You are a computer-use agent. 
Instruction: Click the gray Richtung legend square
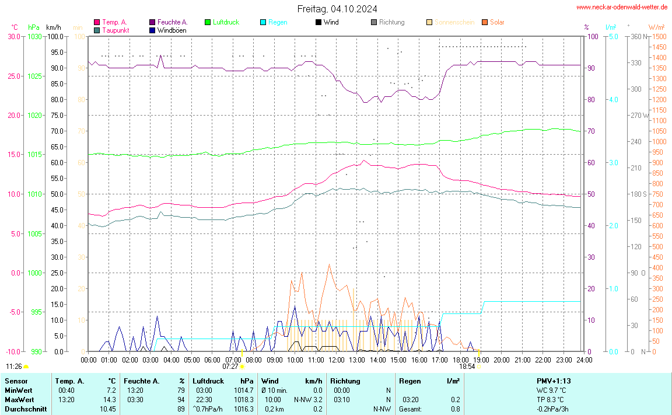[374, 22]
